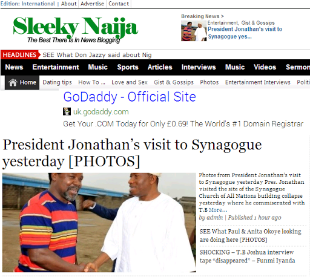Click the GoDaddy ad favicon icon

pos(67,111)
